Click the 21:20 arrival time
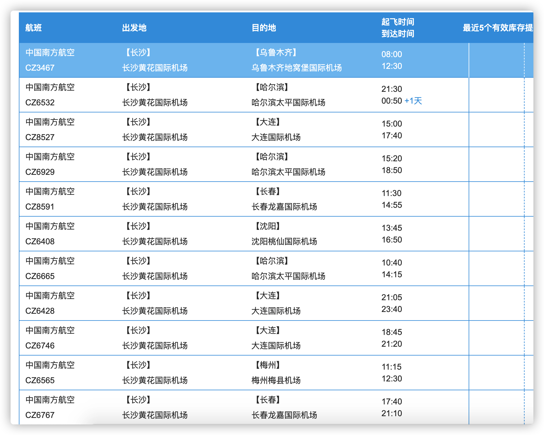Screen dimensions: 544x435 [392, 344]
